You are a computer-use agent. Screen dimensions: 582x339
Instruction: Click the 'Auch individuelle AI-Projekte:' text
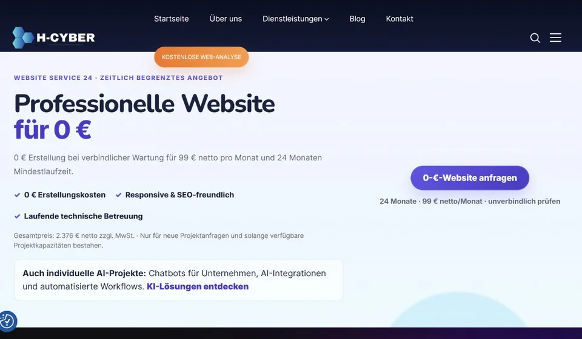(84, 273)
